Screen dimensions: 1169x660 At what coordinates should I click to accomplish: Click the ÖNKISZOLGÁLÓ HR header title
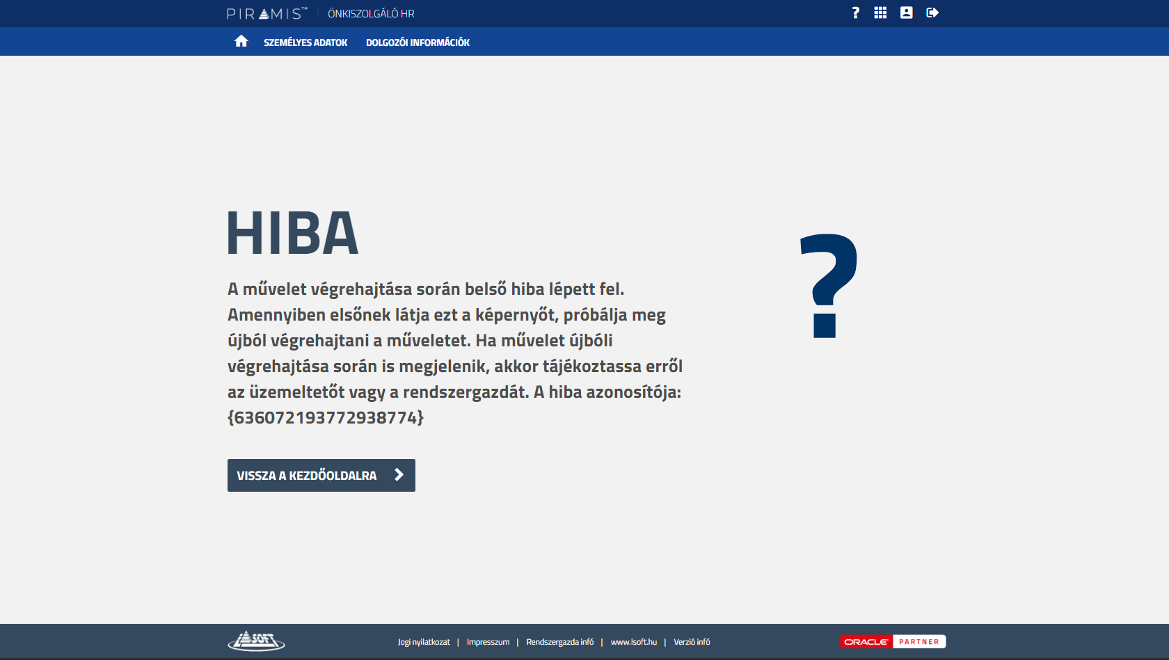(371, 14)
